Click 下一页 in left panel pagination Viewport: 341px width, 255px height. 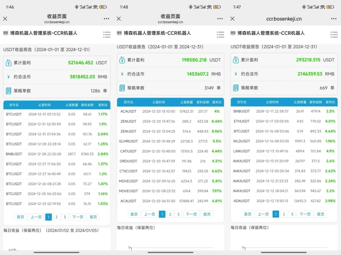point(78,217)
